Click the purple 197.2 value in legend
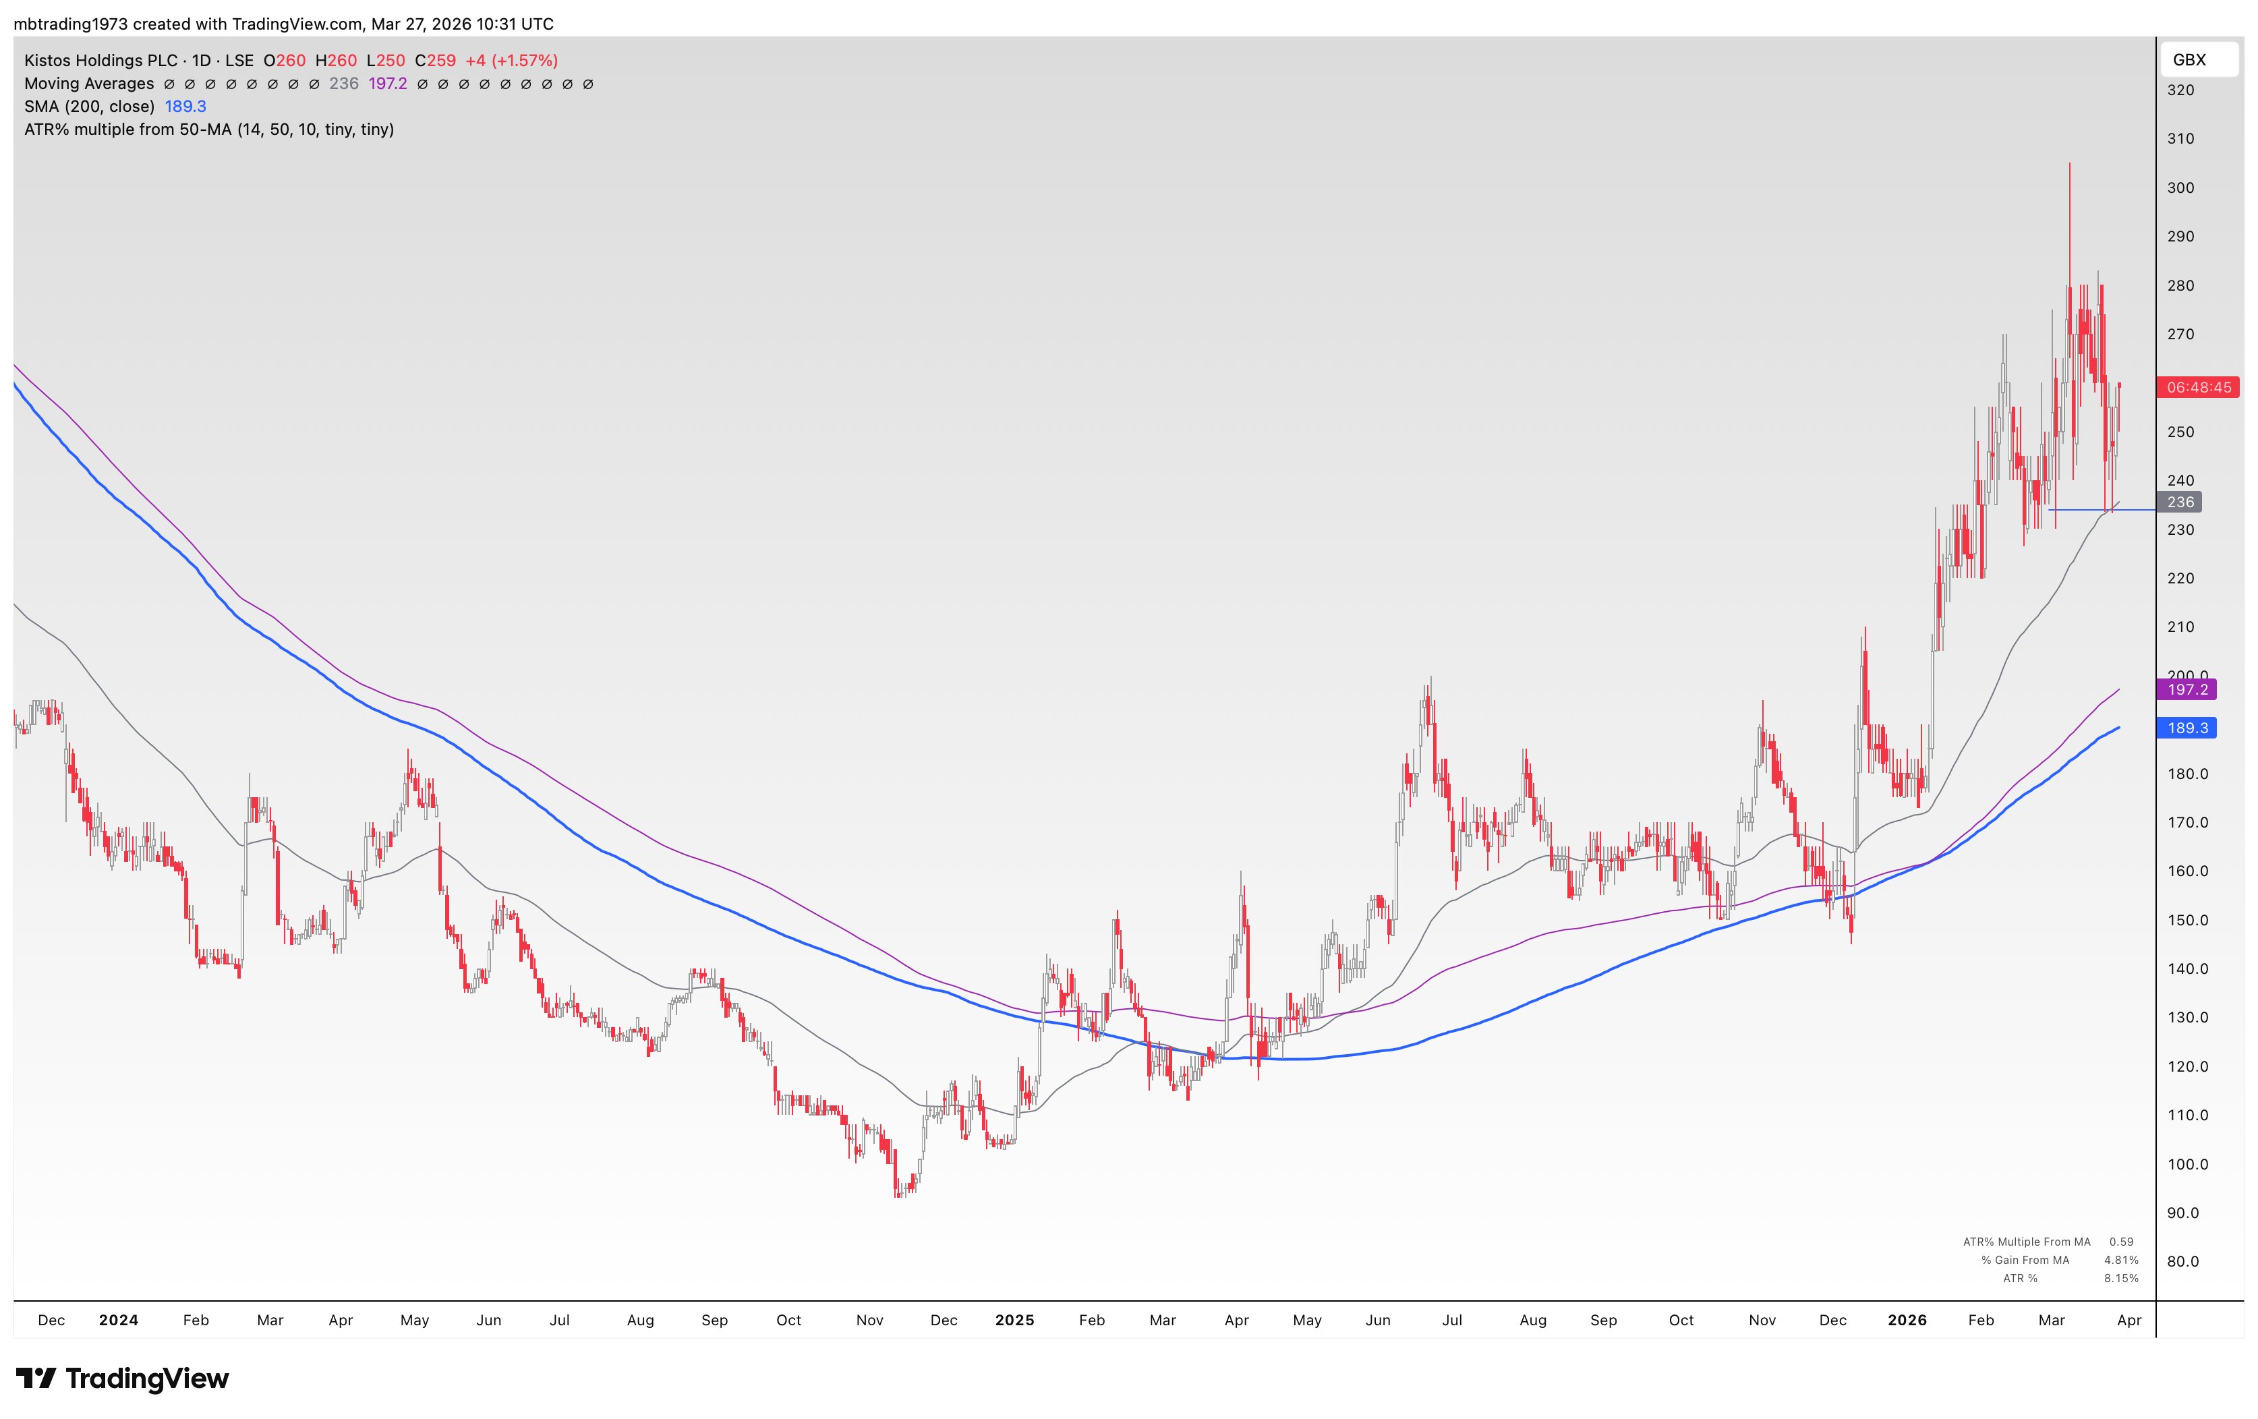 tap(387, 84)
